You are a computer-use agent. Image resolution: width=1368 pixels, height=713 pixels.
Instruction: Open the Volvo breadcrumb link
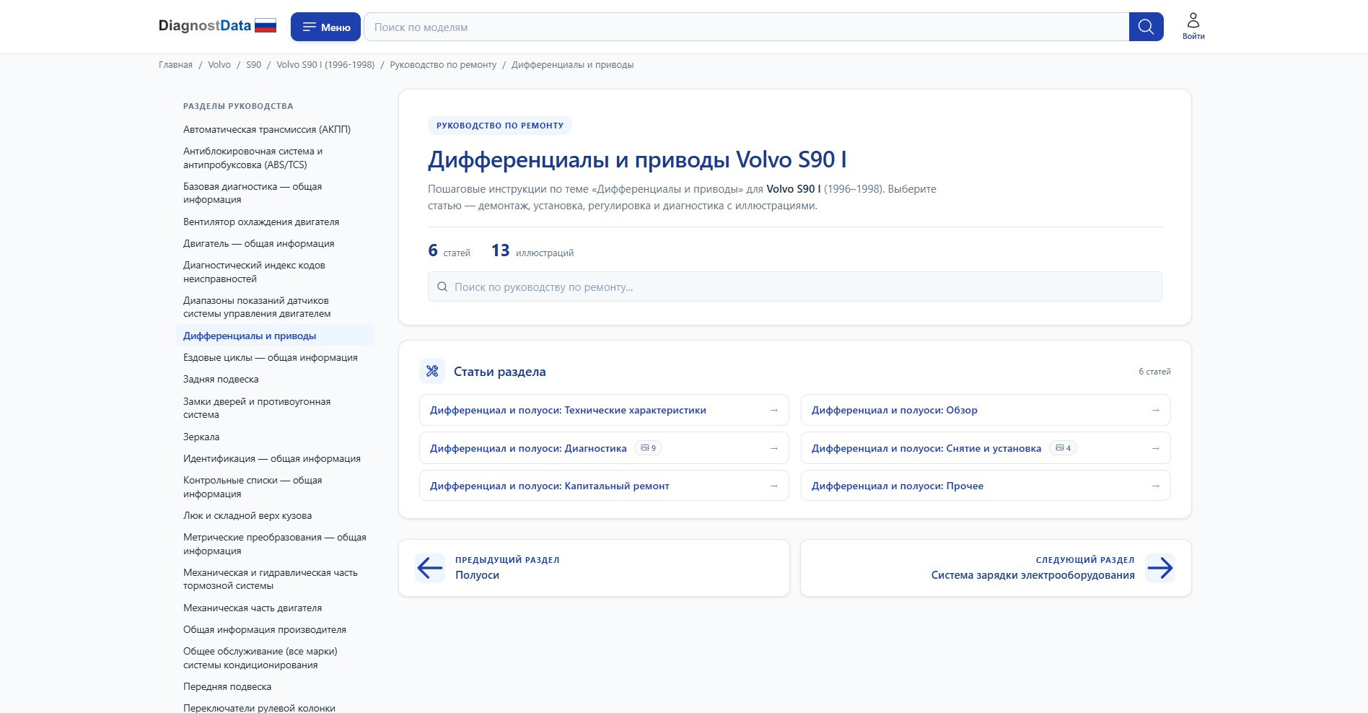219,65
